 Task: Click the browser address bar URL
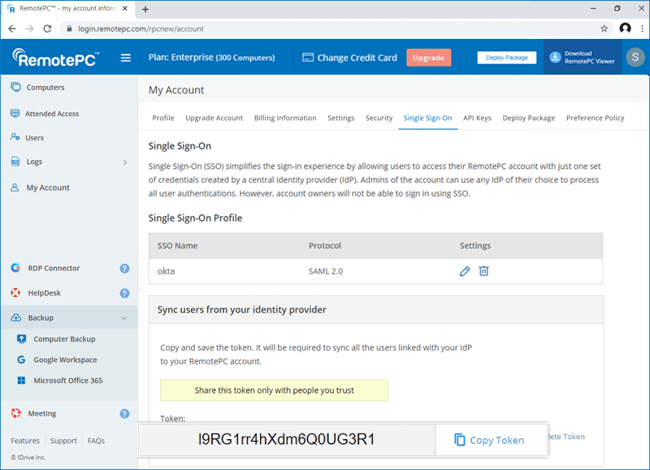point(325,28)
